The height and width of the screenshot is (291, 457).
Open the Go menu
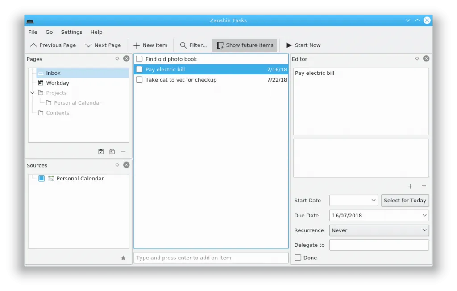(49, 32)
